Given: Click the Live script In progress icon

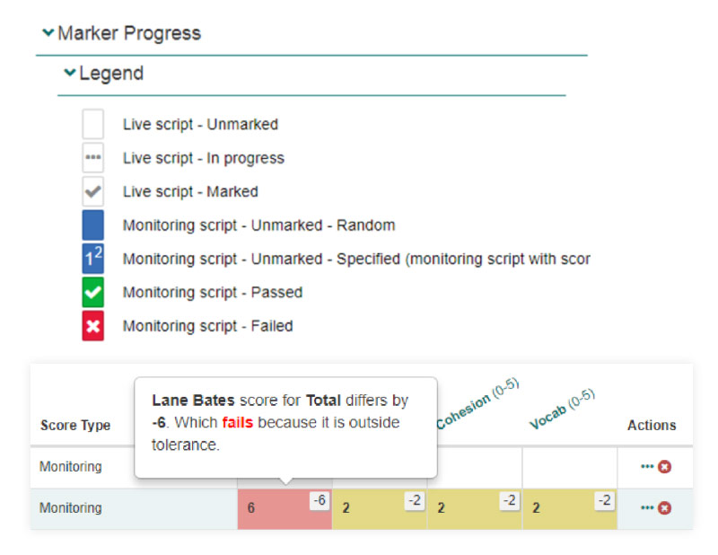Looking at the screenshot, I should click(x=93, y=157).
